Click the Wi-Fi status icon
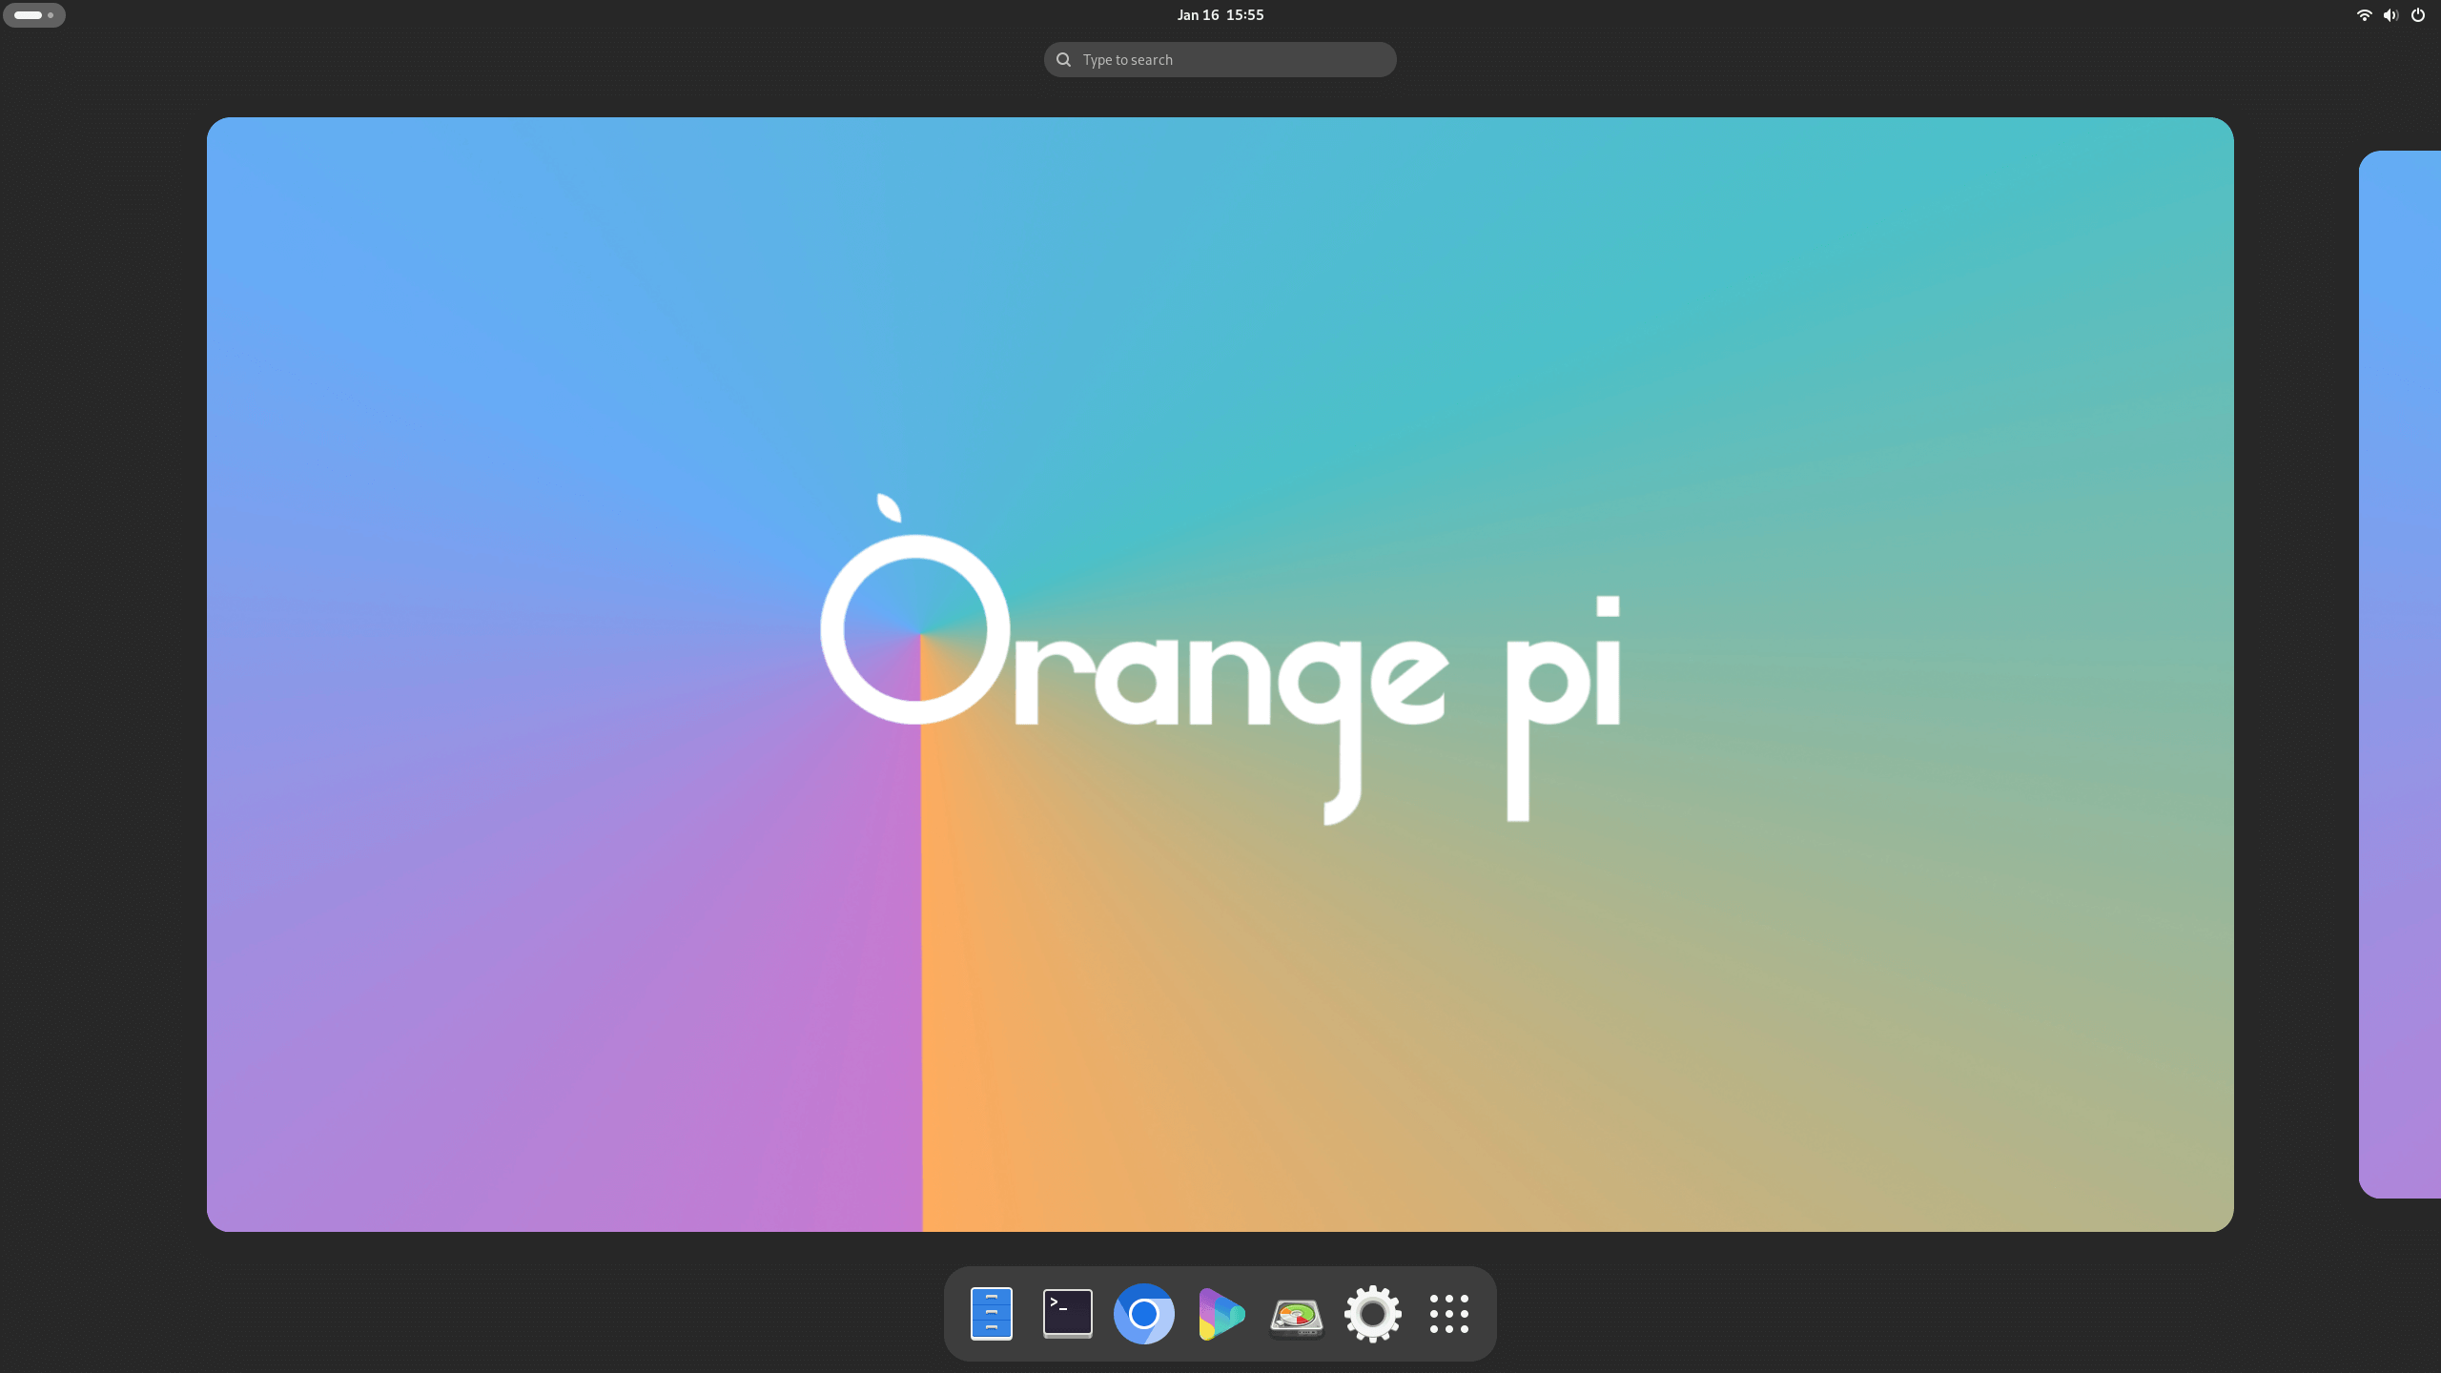The image size is (2441, 1373). click(2362, 14)
